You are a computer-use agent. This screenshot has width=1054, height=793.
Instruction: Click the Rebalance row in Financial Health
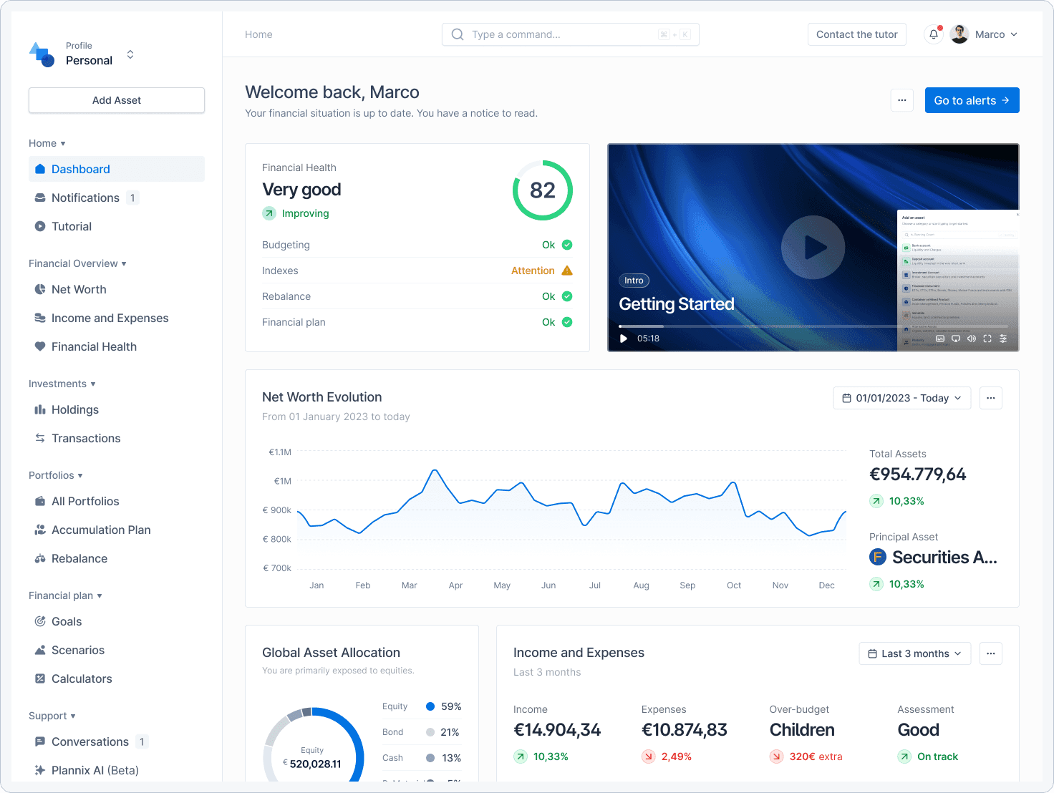(x=417, y=296)
